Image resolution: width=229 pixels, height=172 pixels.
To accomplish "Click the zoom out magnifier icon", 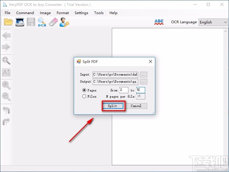I will tap(6, 97).
